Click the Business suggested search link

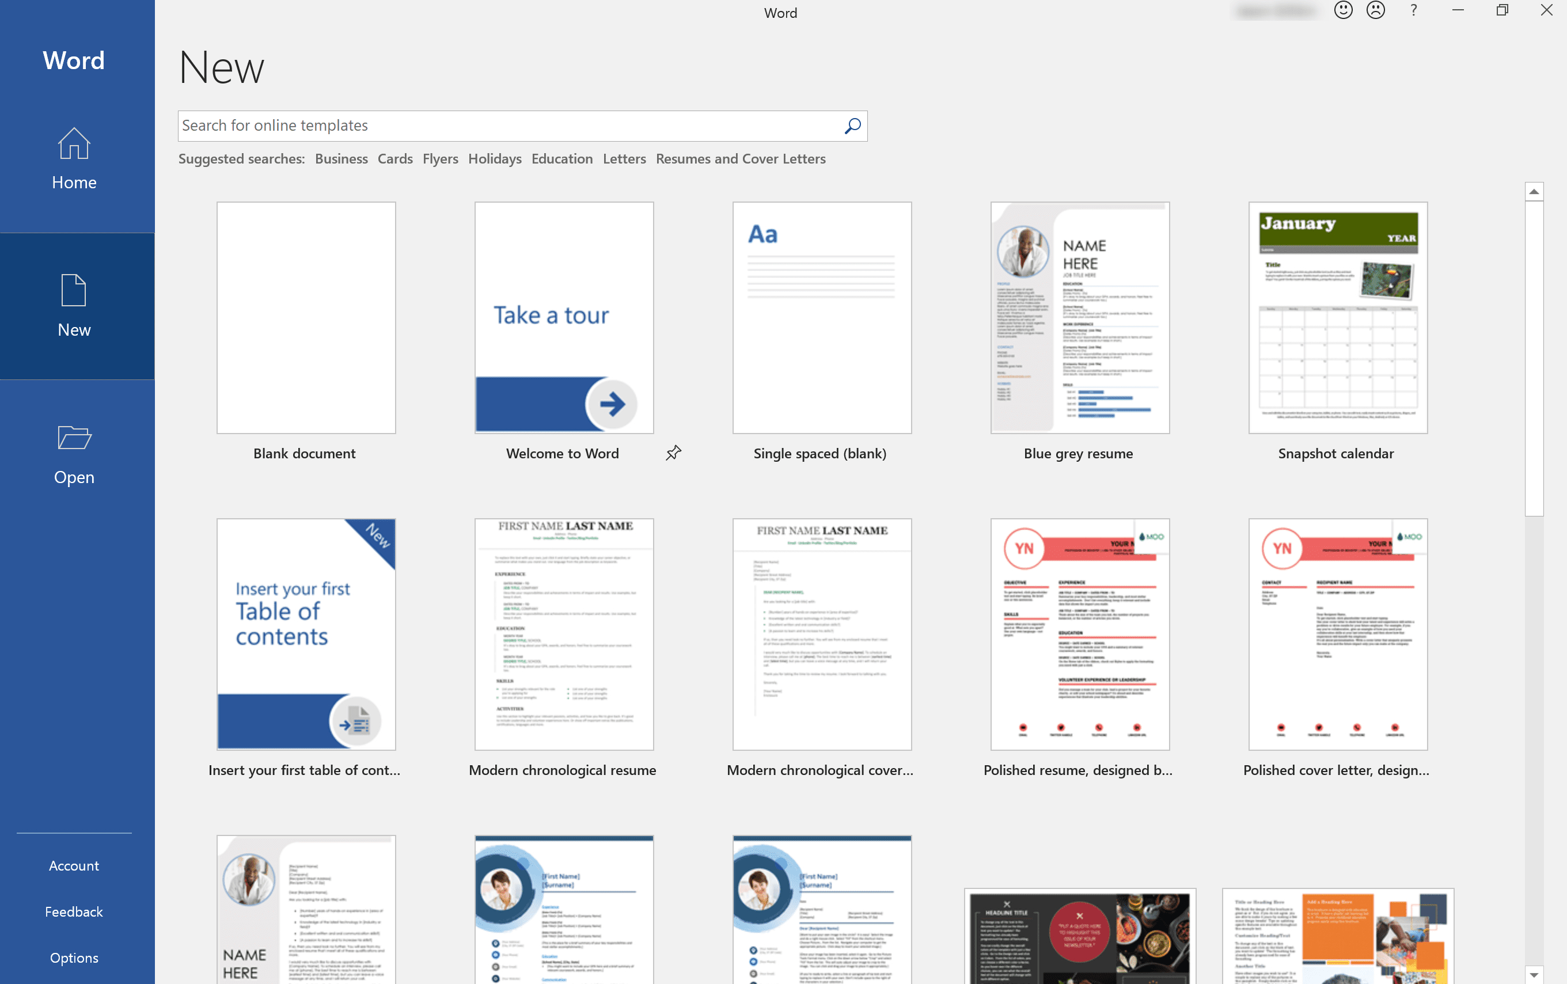(340, 159)
